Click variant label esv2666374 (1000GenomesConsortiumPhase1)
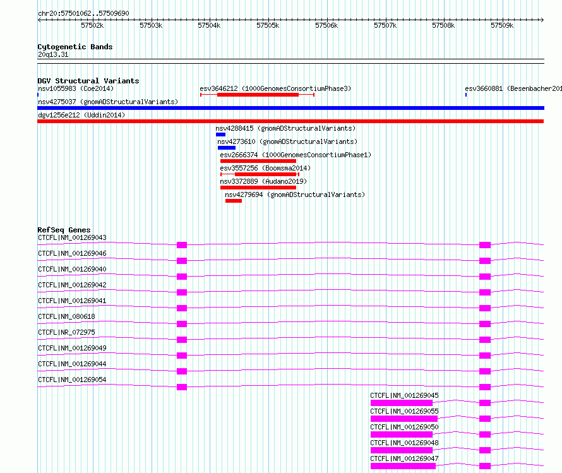The width and height of the screenshot is (562, 473). 296,155
